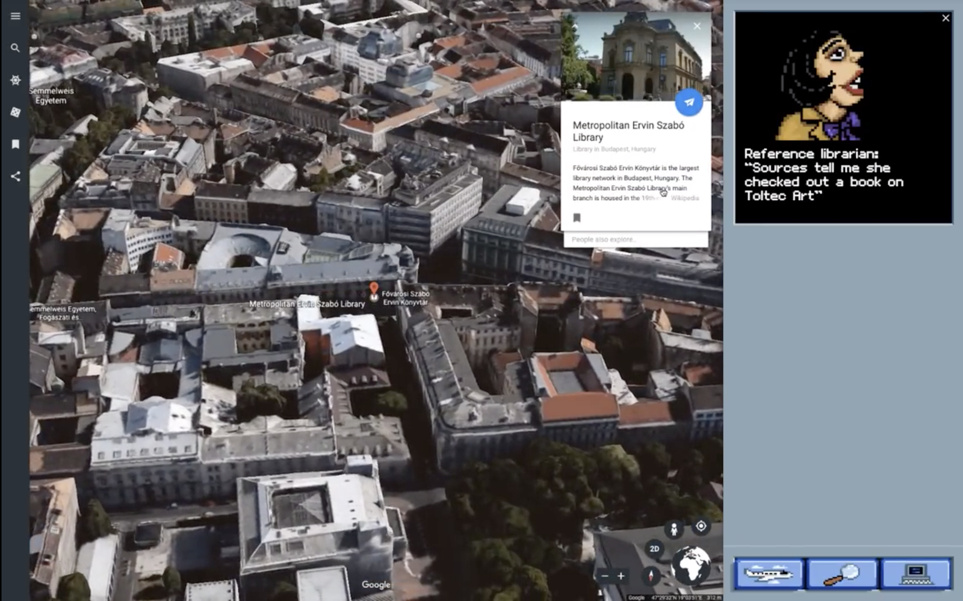Open the library building photo thumbnail
963x601 pixels.
tap(636, 56)
